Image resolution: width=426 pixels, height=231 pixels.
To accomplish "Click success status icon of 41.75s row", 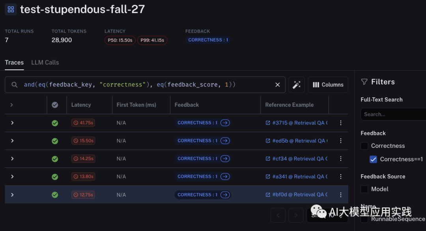I will coord(55,123).
